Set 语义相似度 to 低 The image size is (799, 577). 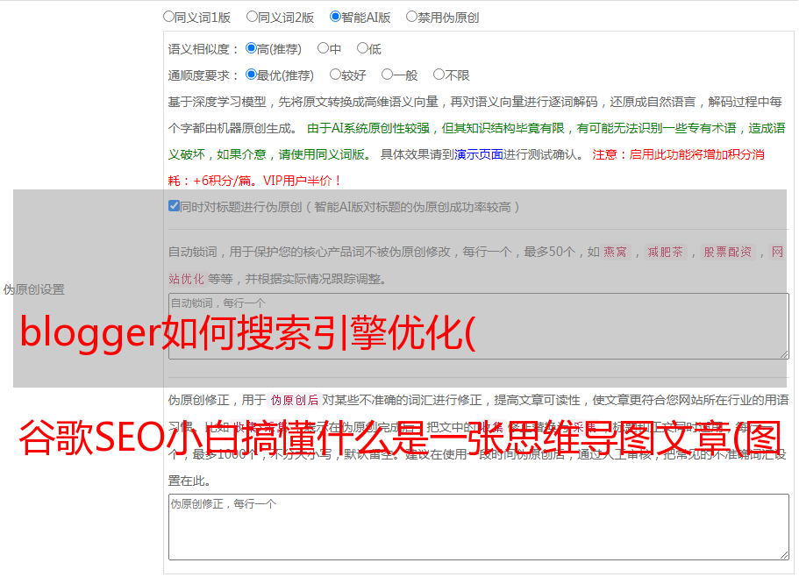pos(362,48)
